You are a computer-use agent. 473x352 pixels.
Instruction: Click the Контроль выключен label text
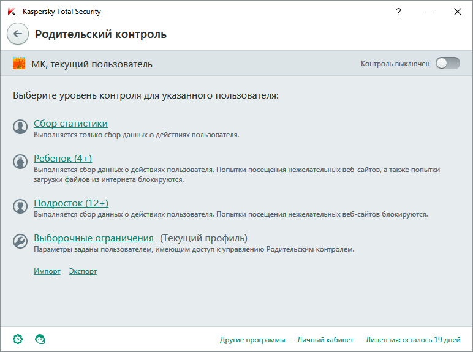click(x=395, y=64)
